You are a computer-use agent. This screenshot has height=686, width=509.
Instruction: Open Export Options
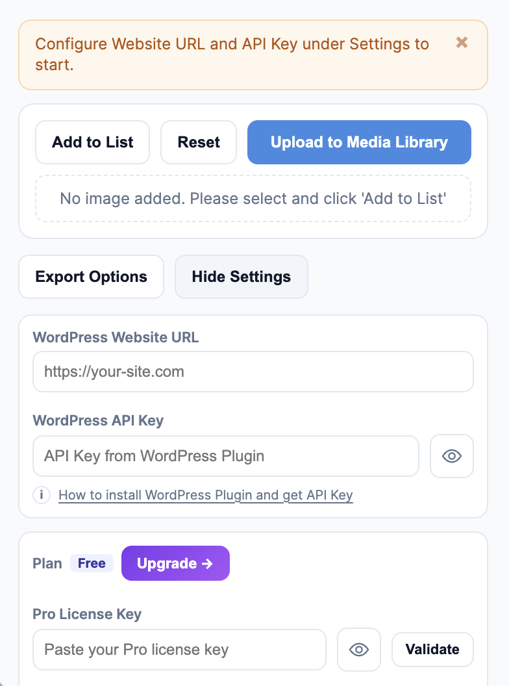click(91, 277)
